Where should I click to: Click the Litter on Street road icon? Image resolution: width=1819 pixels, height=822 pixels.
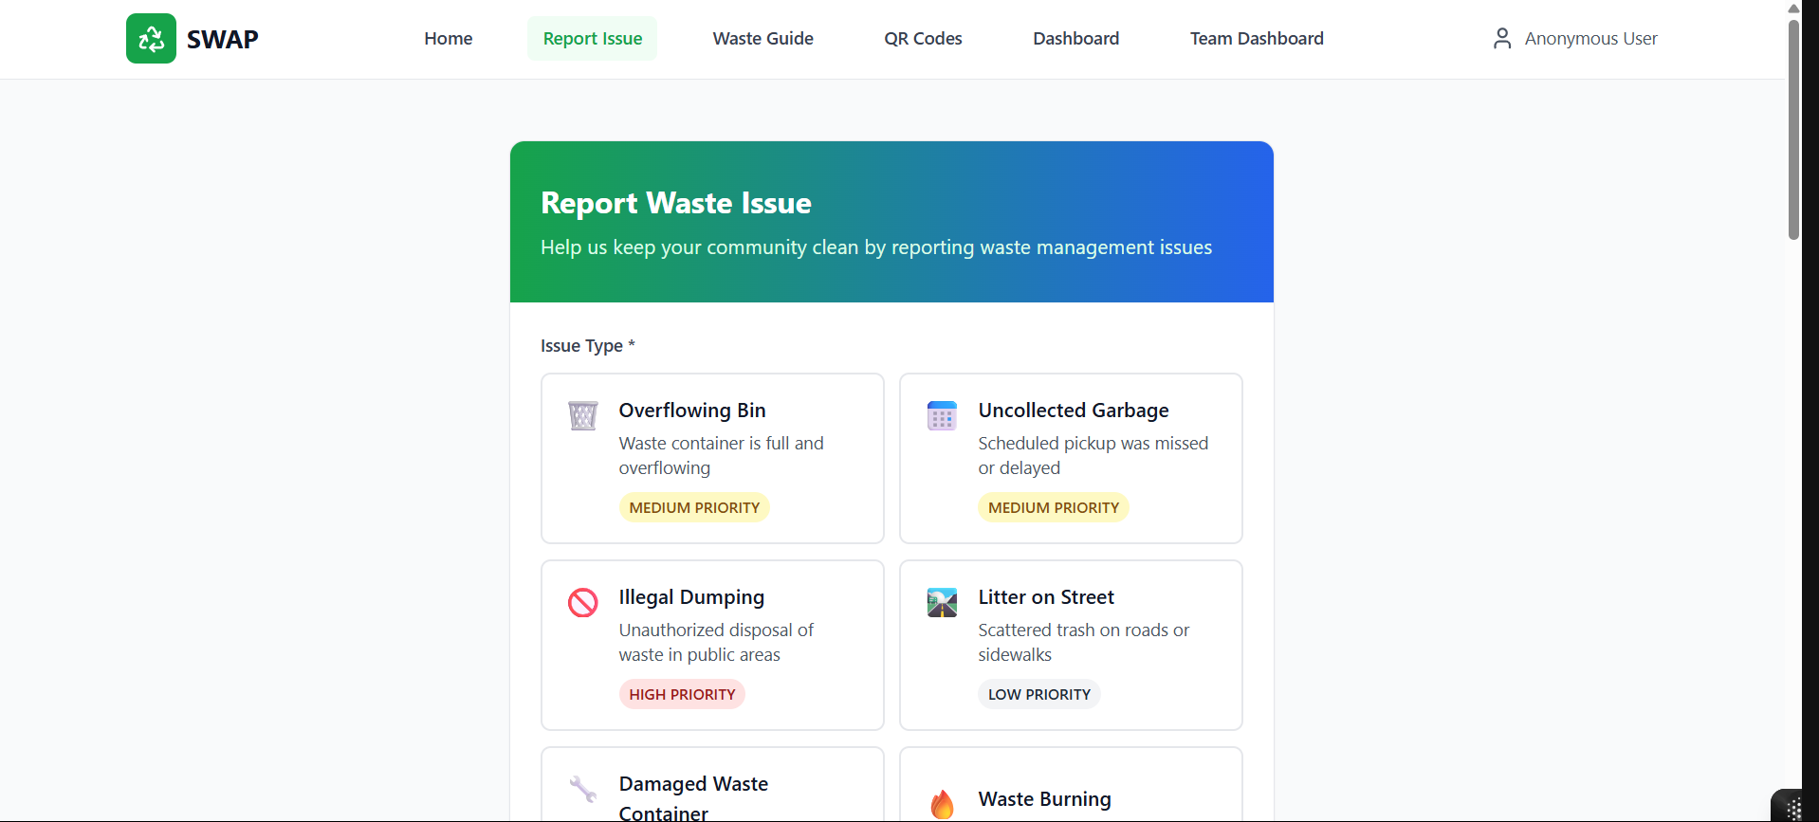tap(942, 602)
